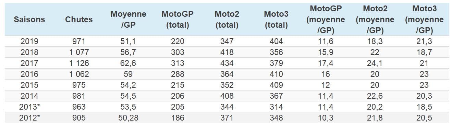Select the 410 Moto3 total cell

click(276, 74)
